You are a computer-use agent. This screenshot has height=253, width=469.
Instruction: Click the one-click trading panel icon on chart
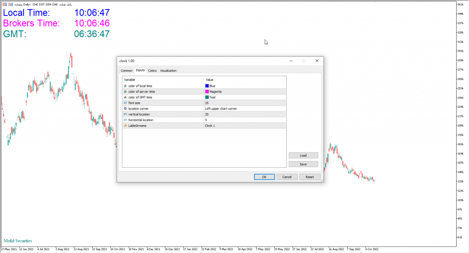[3, 4]
